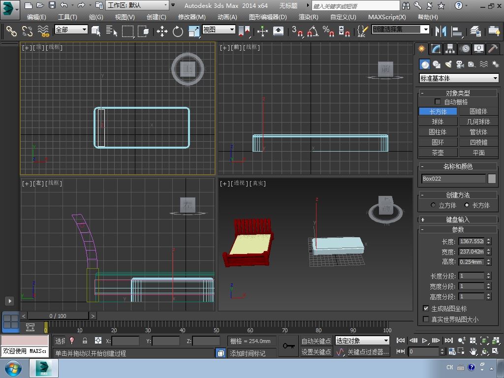This screenshot has height=378, width=504.
Task: Open the 修改器(M) menu
Action: (191, 17)
